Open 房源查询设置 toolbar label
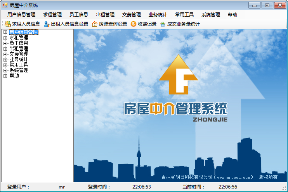Screen dimensions: 288x192 click(113, 24)
